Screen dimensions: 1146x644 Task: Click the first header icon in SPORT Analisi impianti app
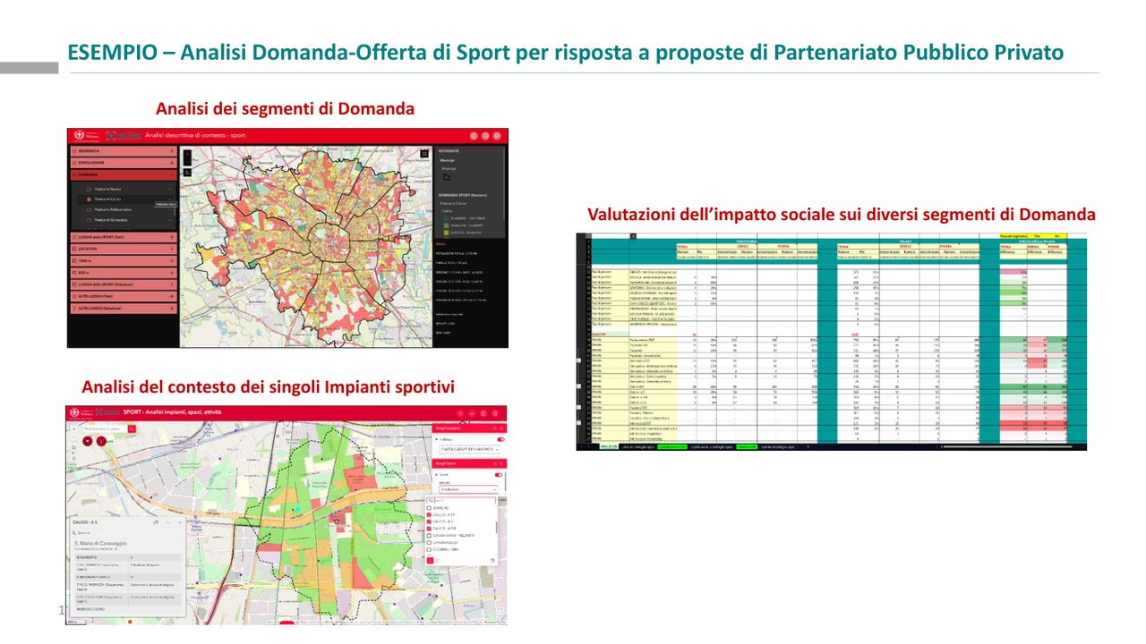pyautogui.click(x=460, y=413)
